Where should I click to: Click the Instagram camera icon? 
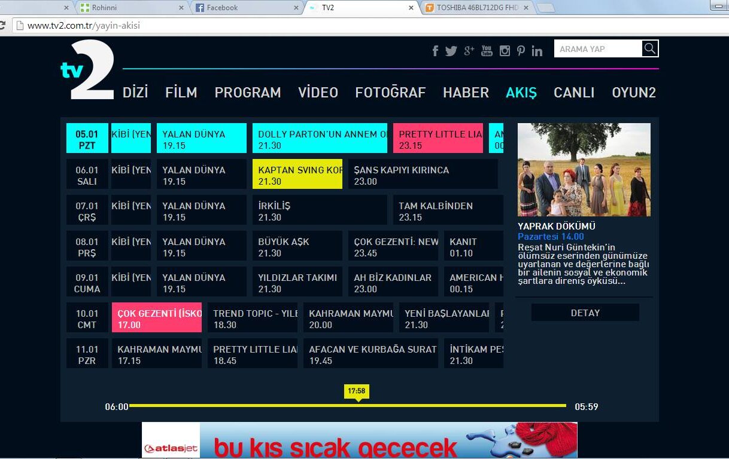(505, 51)
